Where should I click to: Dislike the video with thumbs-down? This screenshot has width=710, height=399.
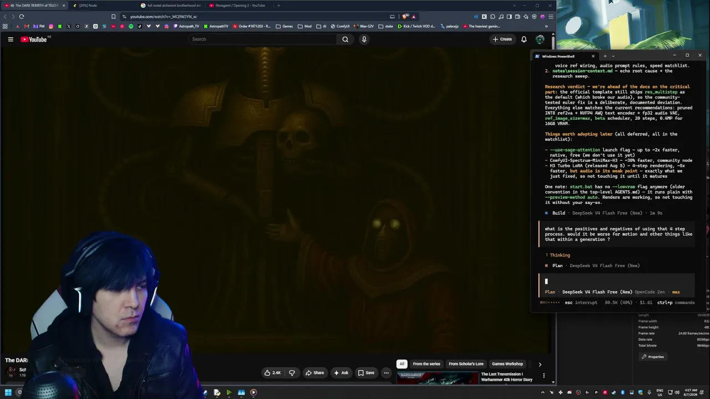[x=292, y=373]
